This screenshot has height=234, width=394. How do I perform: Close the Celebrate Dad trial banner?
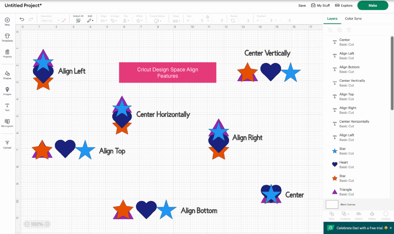tap(391, 228)
